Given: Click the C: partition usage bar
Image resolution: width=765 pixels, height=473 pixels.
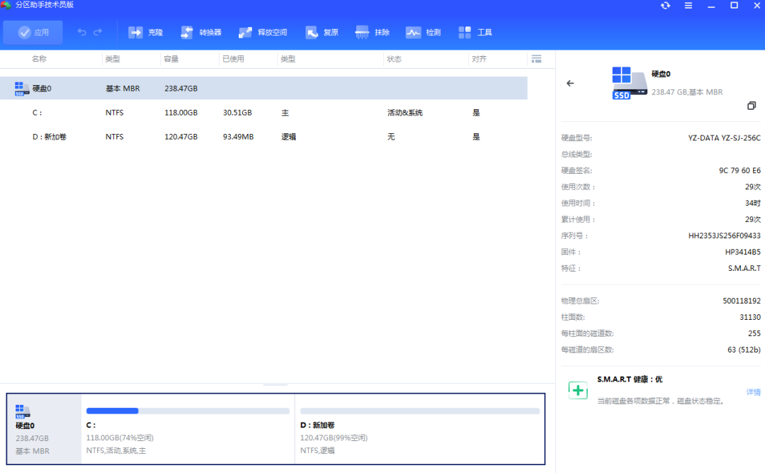Looking at the screenshot, I should pyautogui.click(x=188, y=411).
